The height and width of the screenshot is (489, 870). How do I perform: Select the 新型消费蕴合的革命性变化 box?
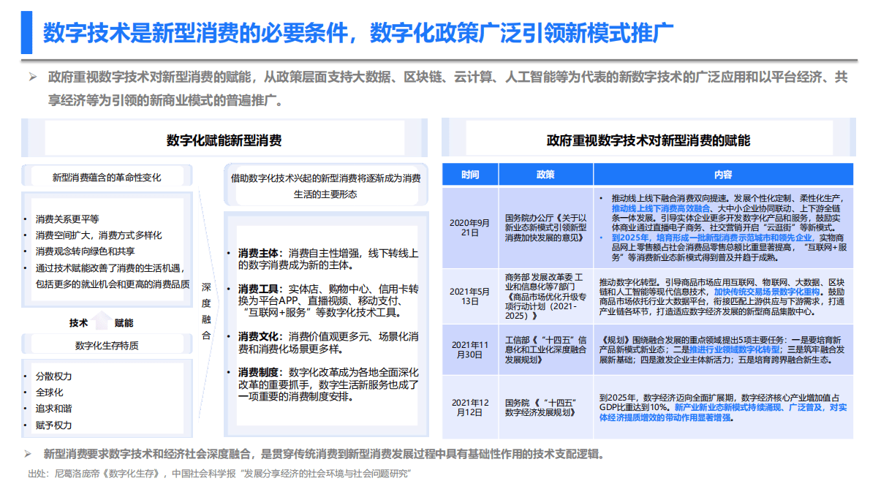click(x=107, y=175)
